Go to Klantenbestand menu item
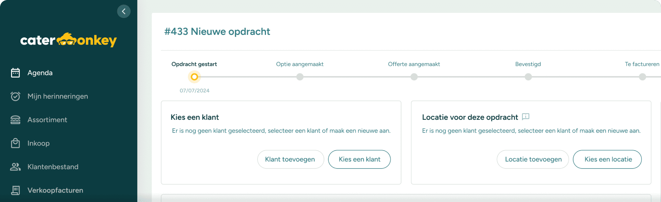661x202 pixels. tap(53, 167)
